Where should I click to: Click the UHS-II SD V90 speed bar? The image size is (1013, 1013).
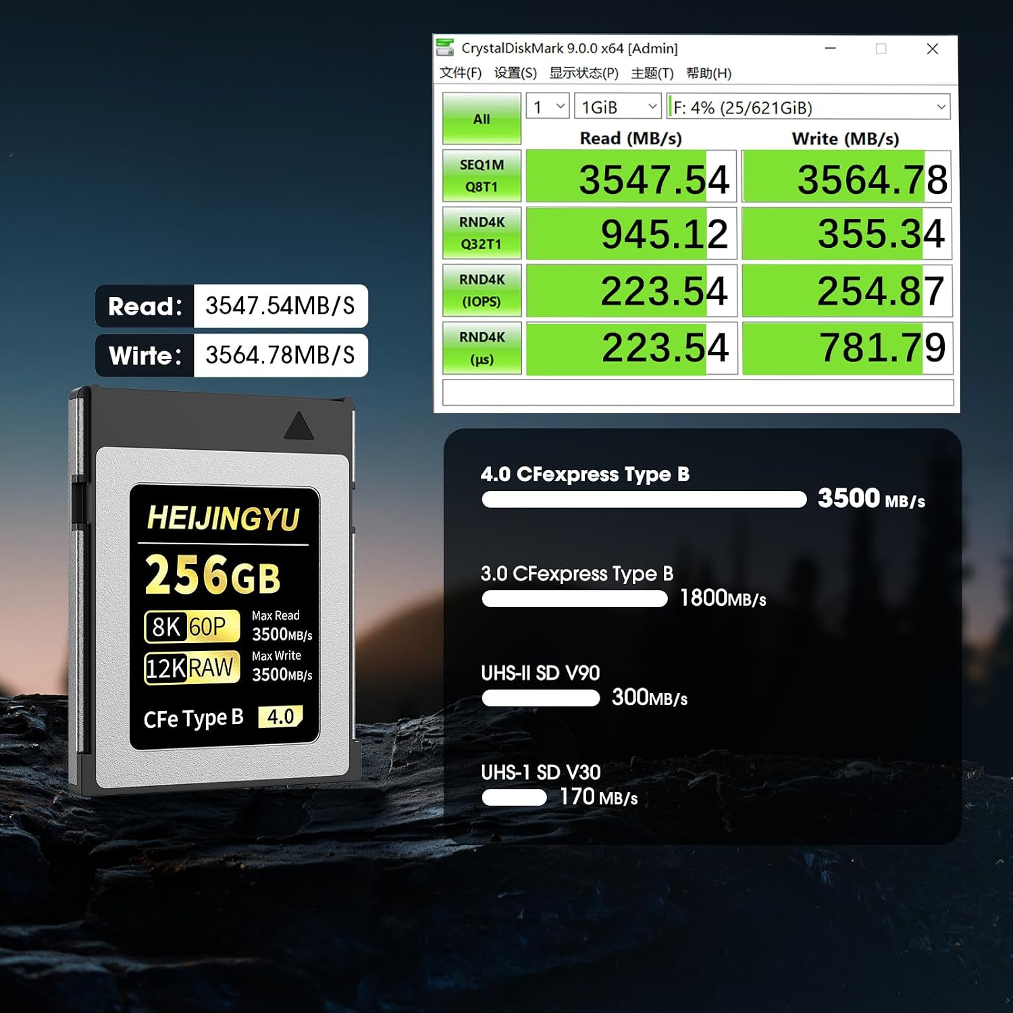[x=541, y=698]
